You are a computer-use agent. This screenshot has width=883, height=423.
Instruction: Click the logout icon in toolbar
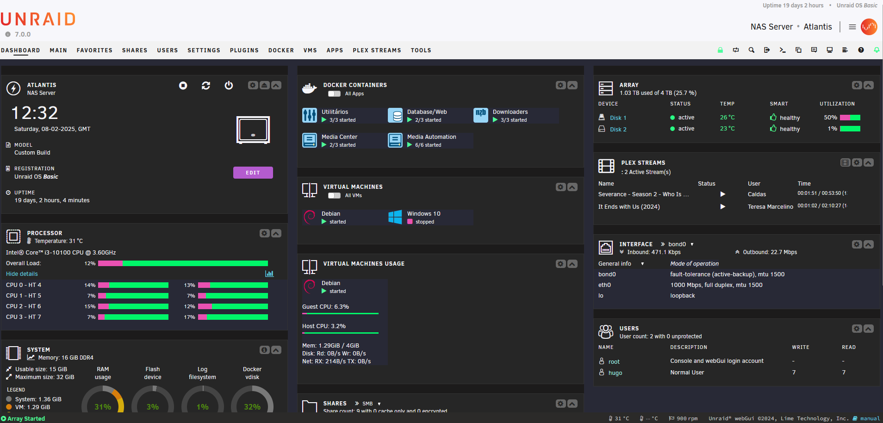coord(767,50)
